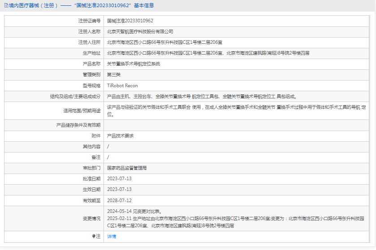The width and height of the screenshot is (376, 250).
Task: Click the document icon before 境内医疗器械 title
Action: [x=6, y=5]
